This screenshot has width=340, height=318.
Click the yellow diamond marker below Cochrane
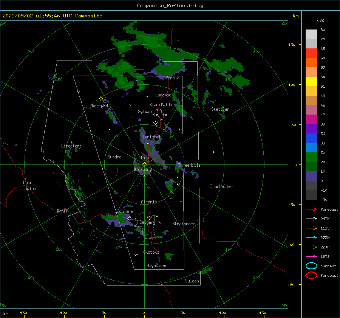129,218
